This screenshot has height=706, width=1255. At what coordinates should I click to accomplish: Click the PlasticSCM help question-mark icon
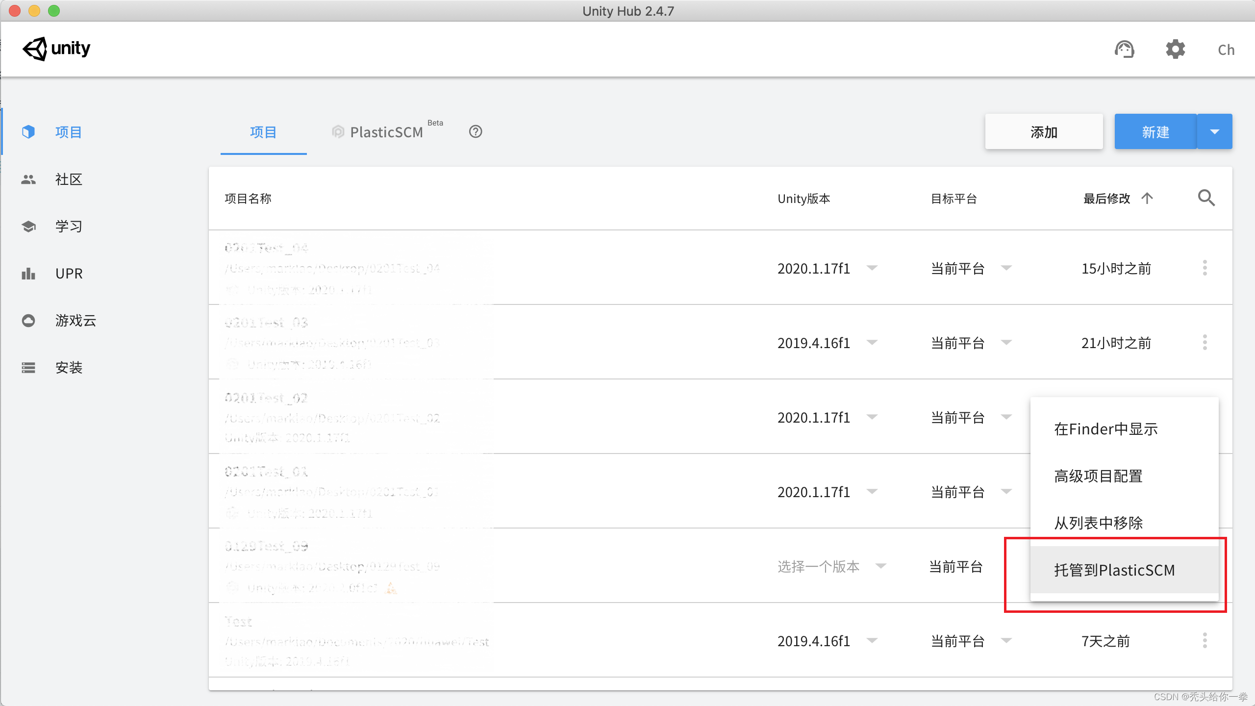pyautogui.click(x=475, y=132)
